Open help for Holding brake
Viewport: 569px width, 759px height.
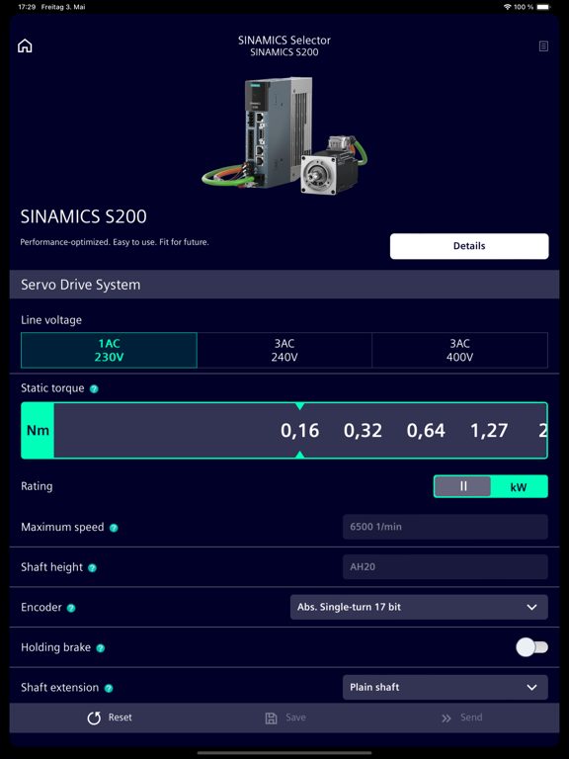[100, 648]
